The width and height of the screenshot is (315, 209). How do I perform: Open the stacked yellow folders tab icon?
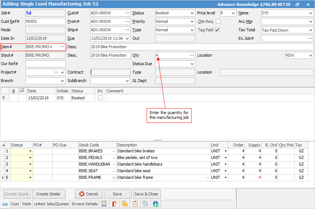click(125, 204)
